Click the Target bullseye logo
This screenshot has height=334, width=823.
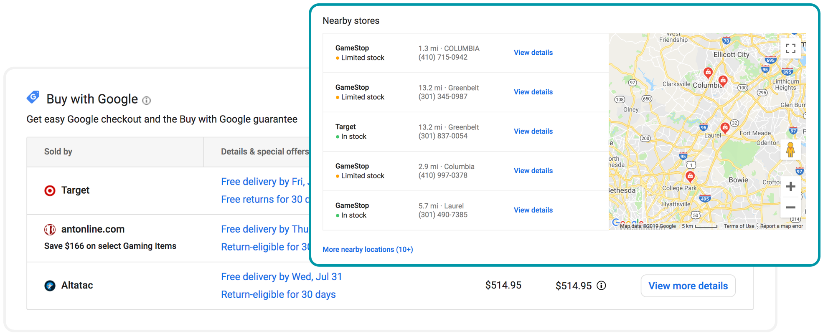pos(50,191)
